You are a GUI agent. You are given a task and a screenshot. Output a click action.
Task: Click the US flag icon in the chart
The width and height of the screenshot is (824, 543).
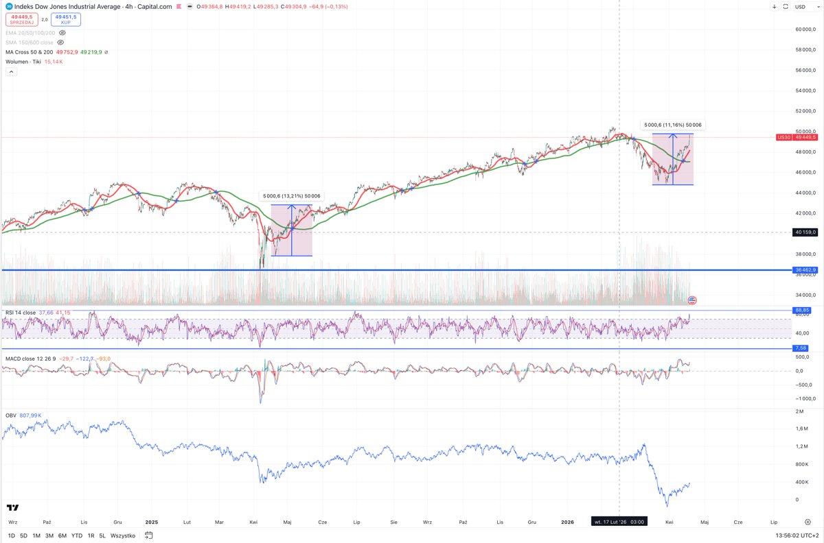coord(691,300)
